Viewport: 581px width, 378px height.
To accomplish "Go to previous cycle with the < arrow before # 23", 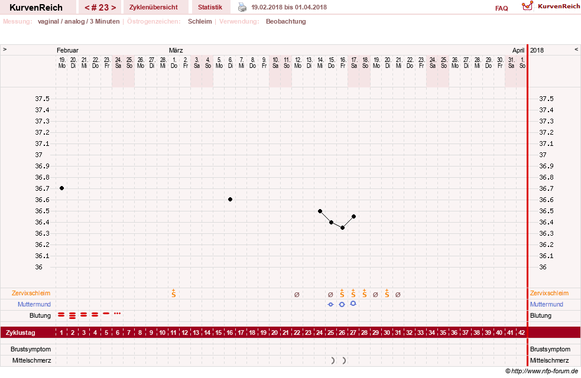I will coord(87,8).
